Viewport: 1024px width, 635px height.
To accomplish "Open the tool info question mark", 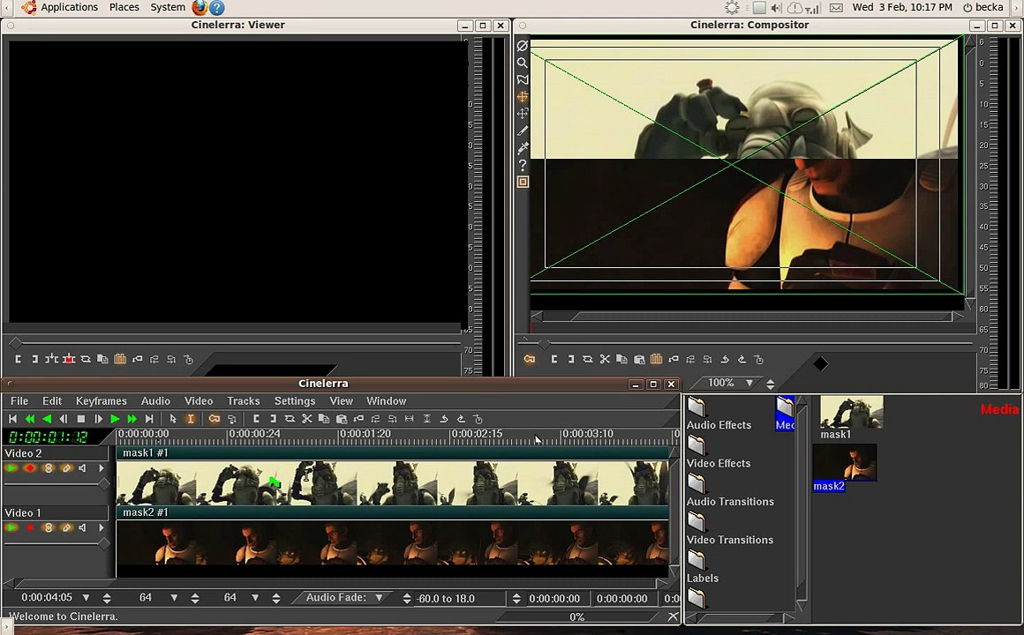I will 523,164.
